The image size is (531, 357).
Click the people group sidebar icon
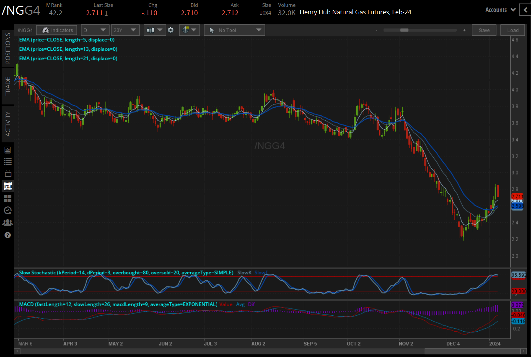[8, 223]
